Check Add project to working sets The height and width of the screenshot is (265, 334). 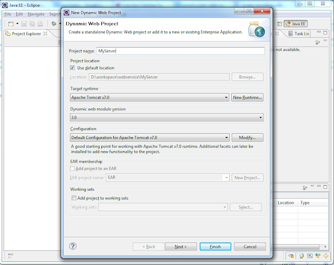pos(74,198)
